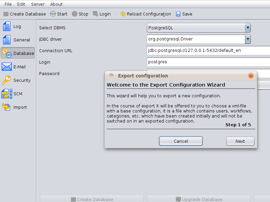Go to the SCM section icon

[x=7, y=94]
